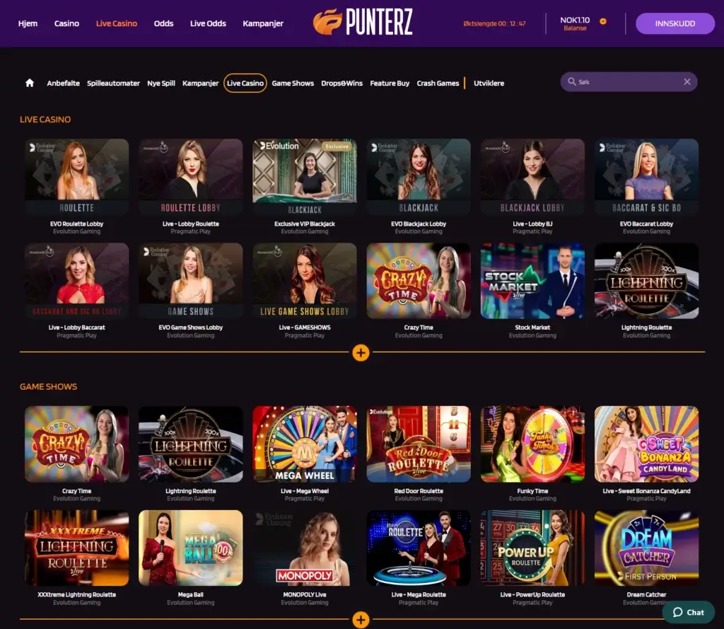Click inside the Søk search field
724x629 pixels.
629,82
